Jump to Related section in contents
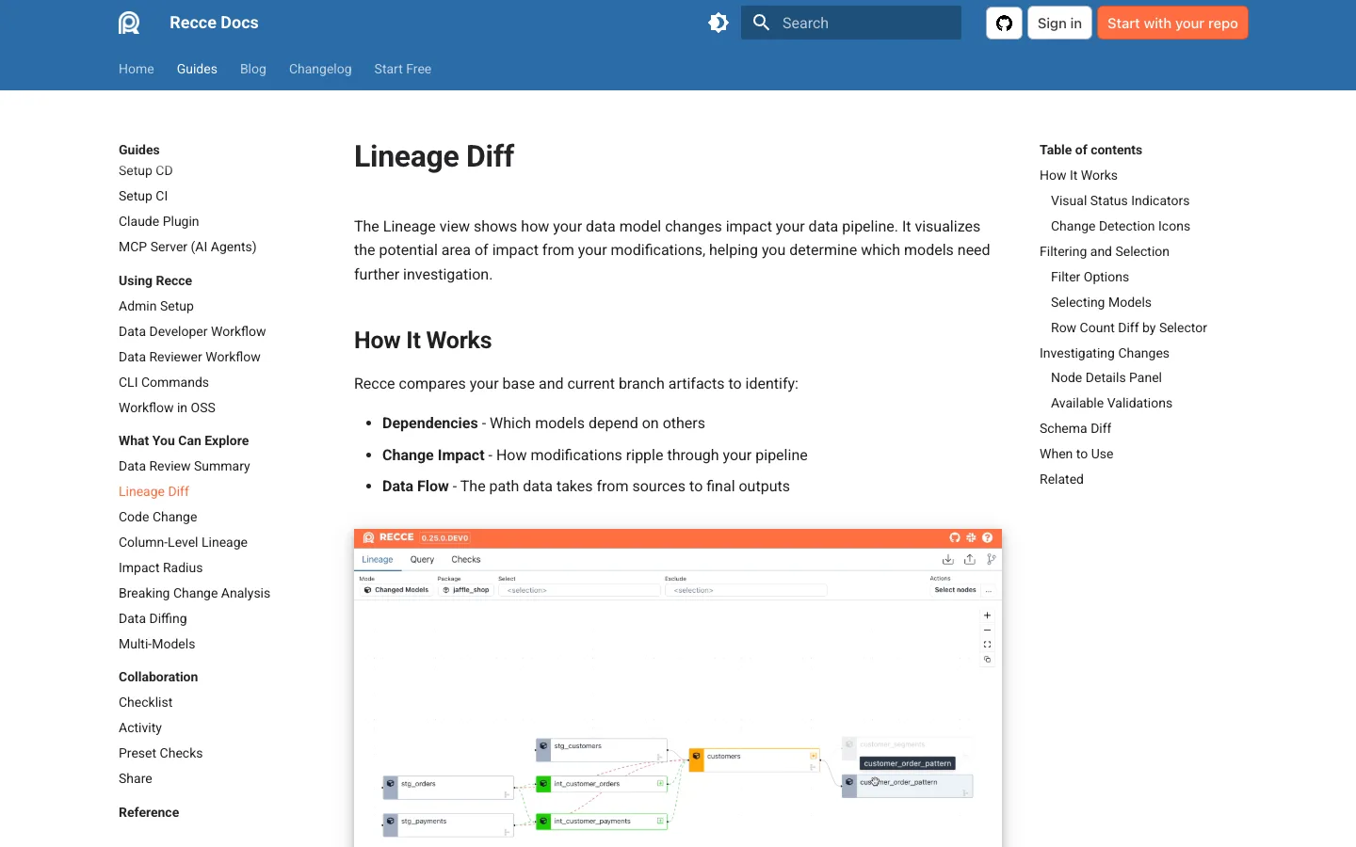Image resolution: width=1356 pixels, height=847 pixels. 1061,479
